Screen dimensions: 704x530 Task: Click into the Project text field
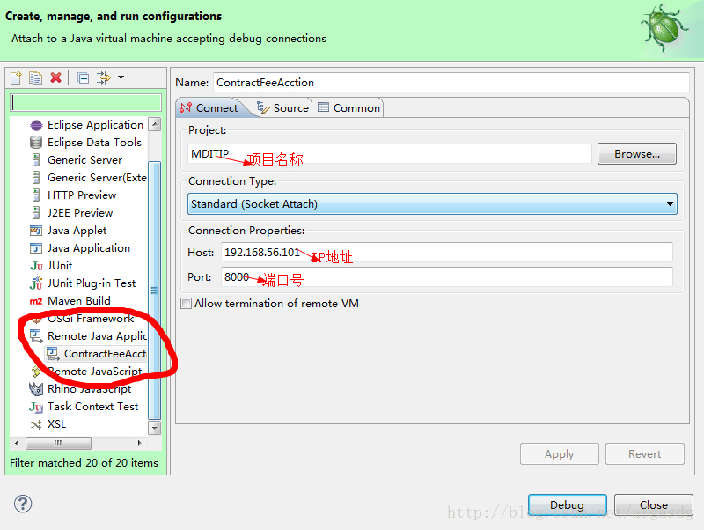pyautogui.click(x=390, y=153)
